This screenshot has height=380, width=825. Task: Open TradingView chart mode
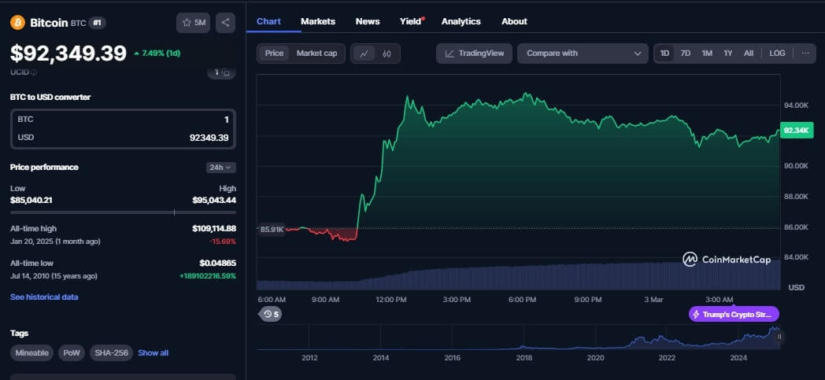tap(474, 53)
